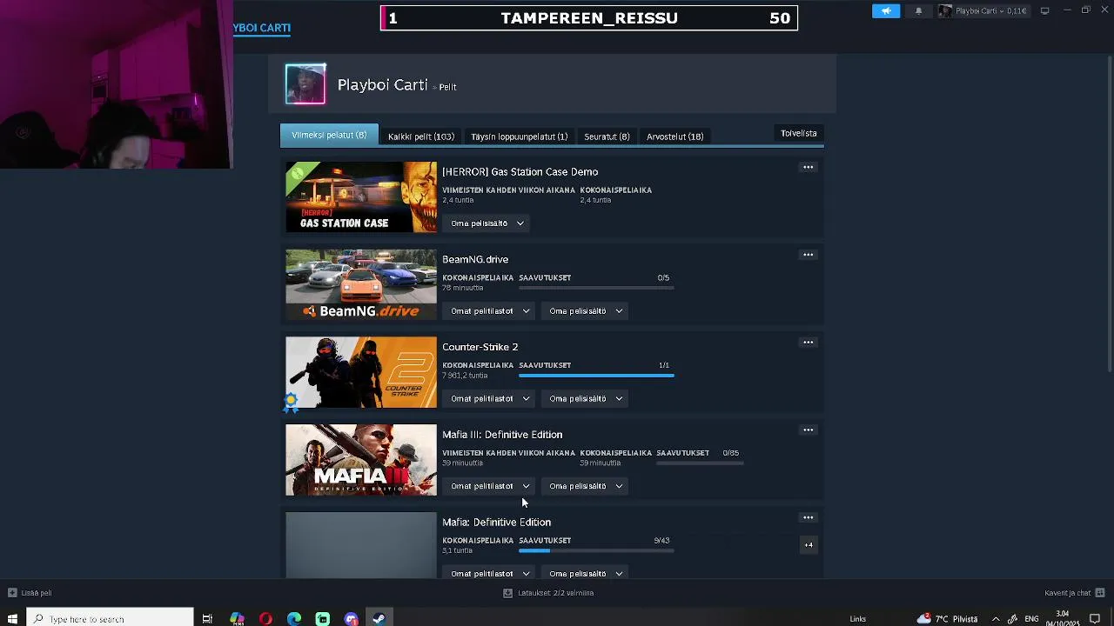Click the Toivelista button

coord(798,133)
